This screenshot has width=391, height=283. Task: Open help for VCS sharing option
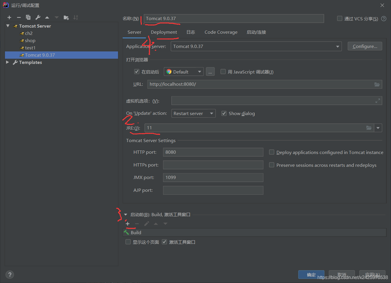tap(384, 19)
